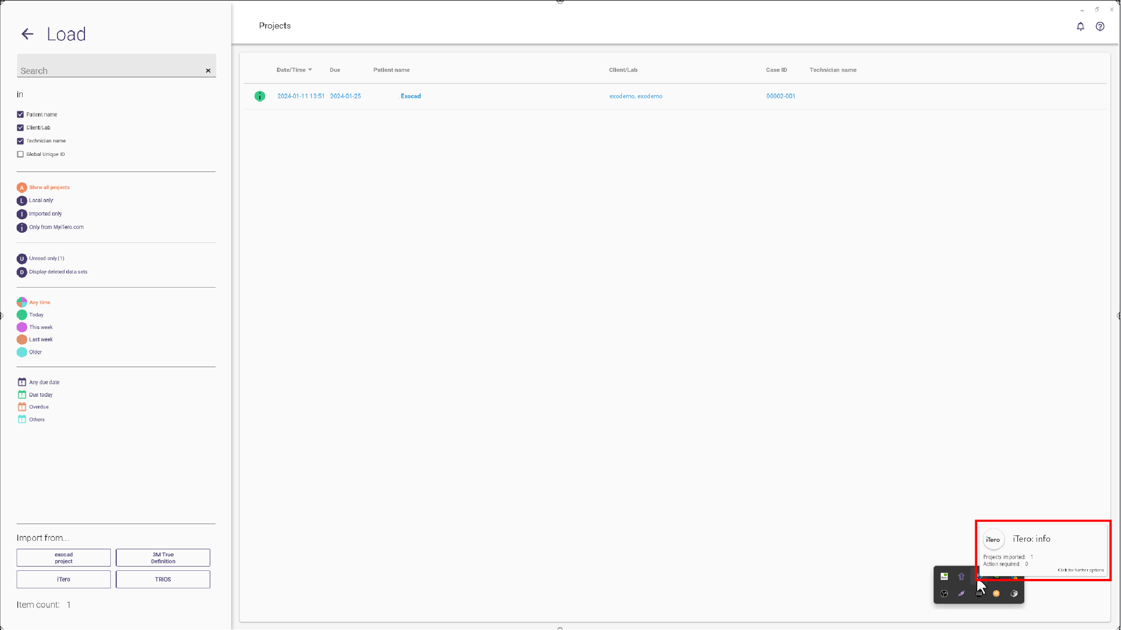Click the purple feather tray icon
The height and width of the screenshot is (630, 1121).
[x=961, y=593]
